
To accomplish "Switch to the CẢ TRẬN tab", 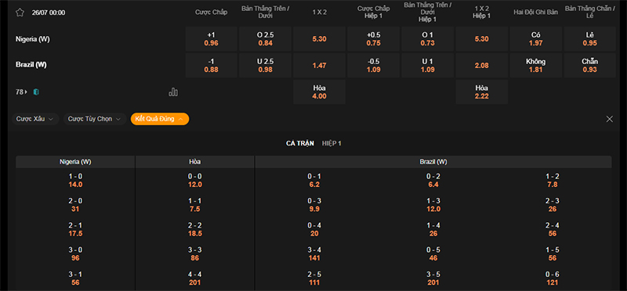I will coord(300,143).
